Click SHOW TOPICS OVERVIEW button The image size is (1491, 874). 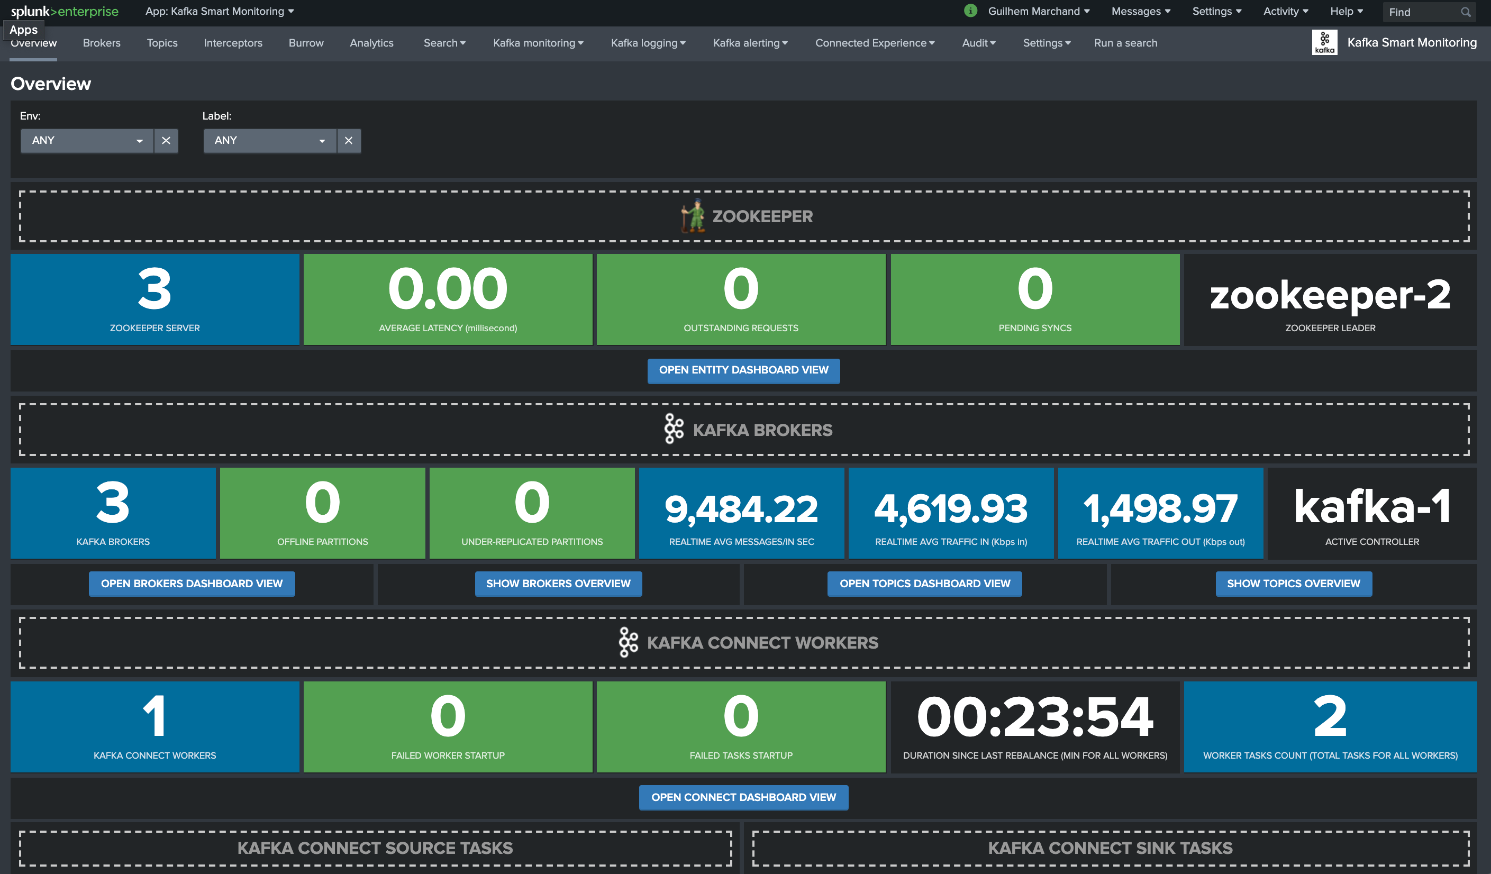pyautogui.click(x=1294, y=584)
